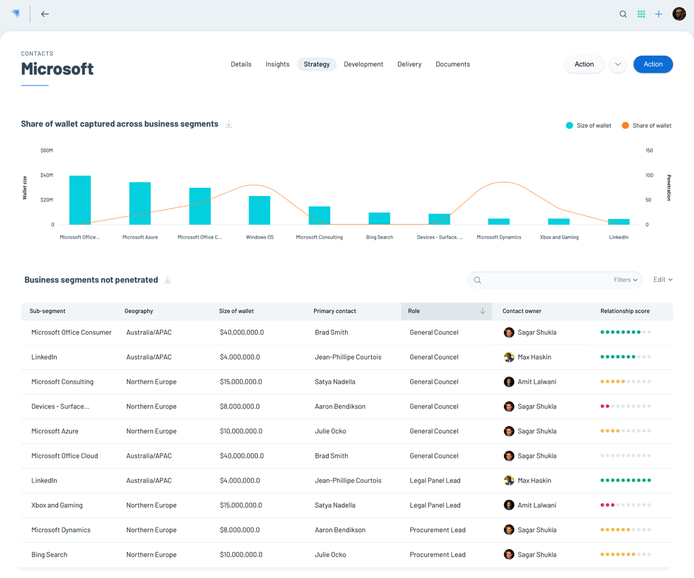
Task: Select the Strategy tab
Action: click(x=317, y=64)
